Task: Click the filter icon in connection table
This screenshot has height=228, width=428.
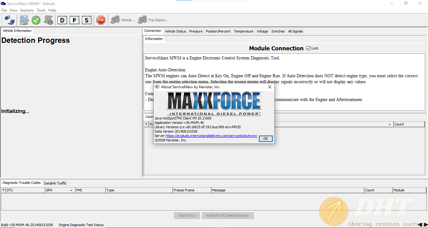Action: click(x=146, y=124)
